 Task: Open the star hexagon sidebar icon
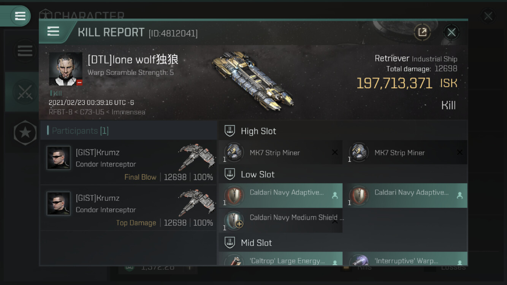(x=25, y=132)
